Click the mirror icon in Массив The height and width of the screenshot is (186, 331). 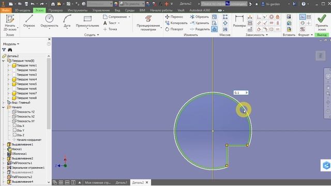click(x=225, y=29)
